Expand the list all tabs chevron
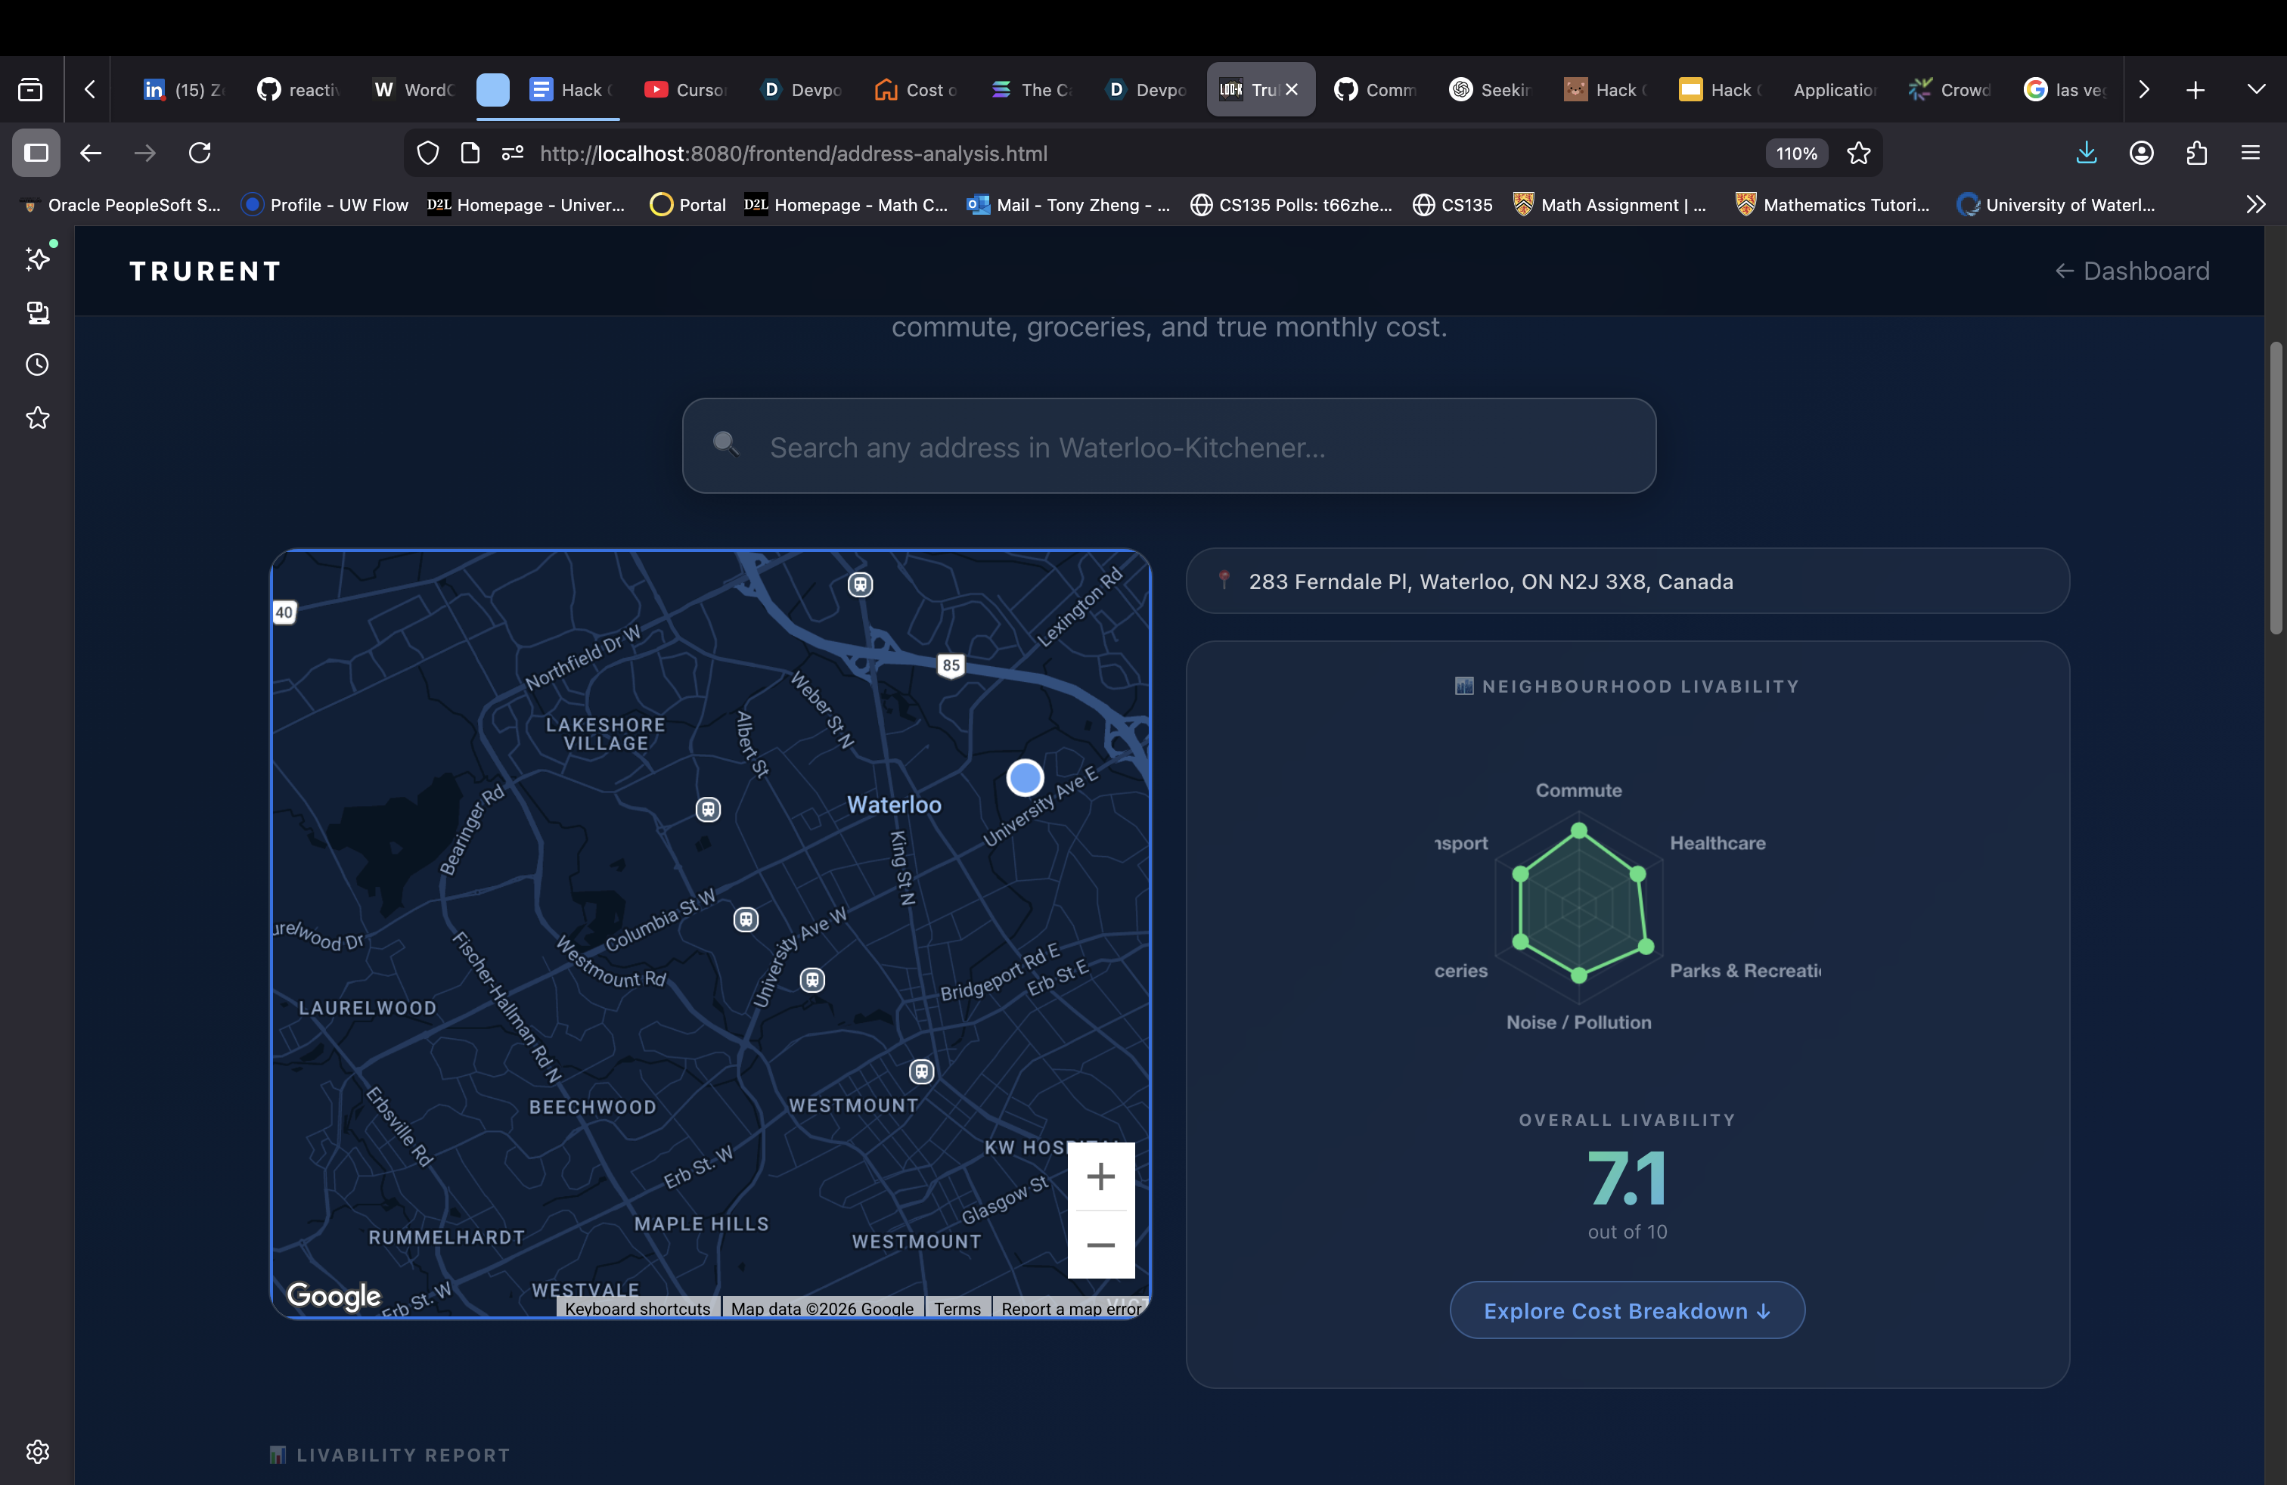2287x1485 pixels. [2256, 89]
